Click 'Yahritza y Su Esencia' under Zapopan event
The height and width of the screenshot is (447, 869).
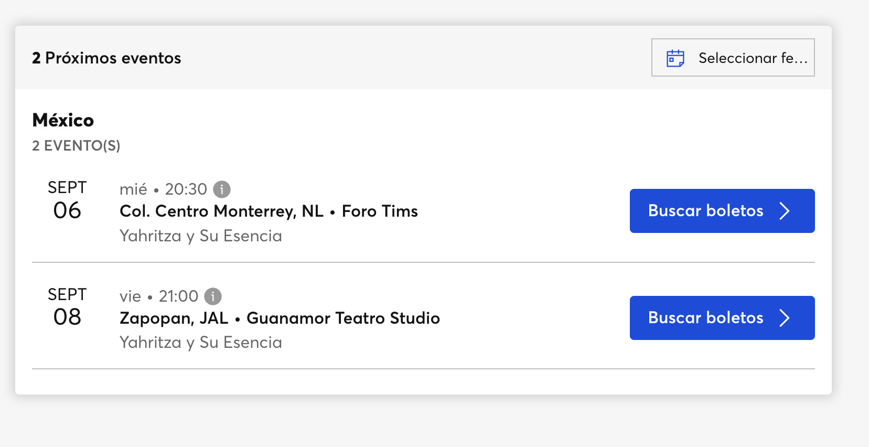click(x=200, y=343)
